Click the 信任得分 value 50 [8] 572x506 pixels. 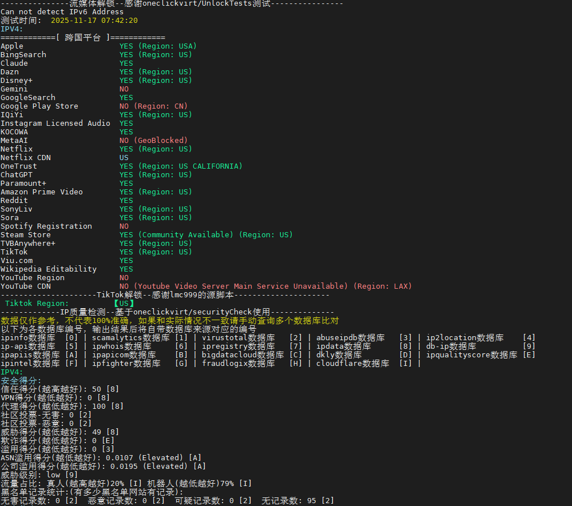pos(105,389)
